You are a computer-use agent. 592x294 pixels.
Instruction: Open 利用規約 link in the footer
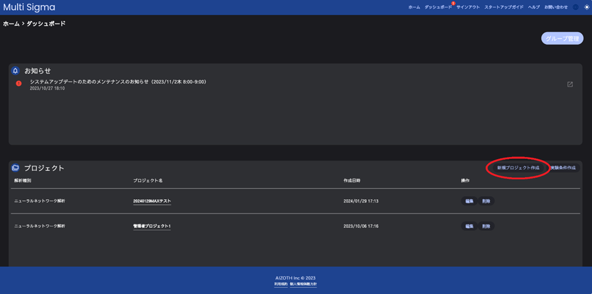point(281,285)
